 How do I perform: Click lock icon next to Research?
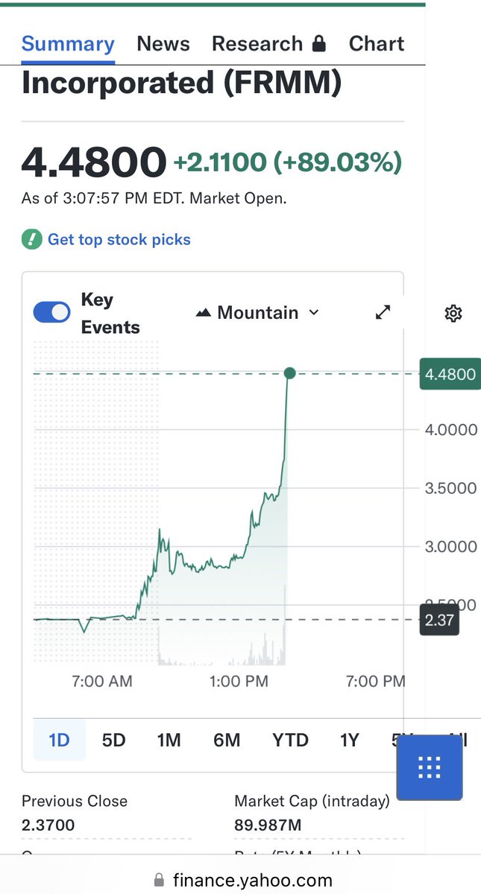click(x=319, y=44)
